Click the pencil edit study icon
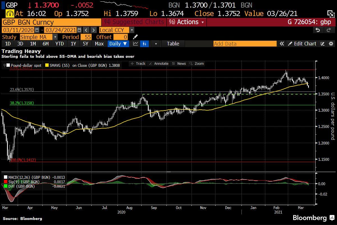 click(x=135, y=37)
